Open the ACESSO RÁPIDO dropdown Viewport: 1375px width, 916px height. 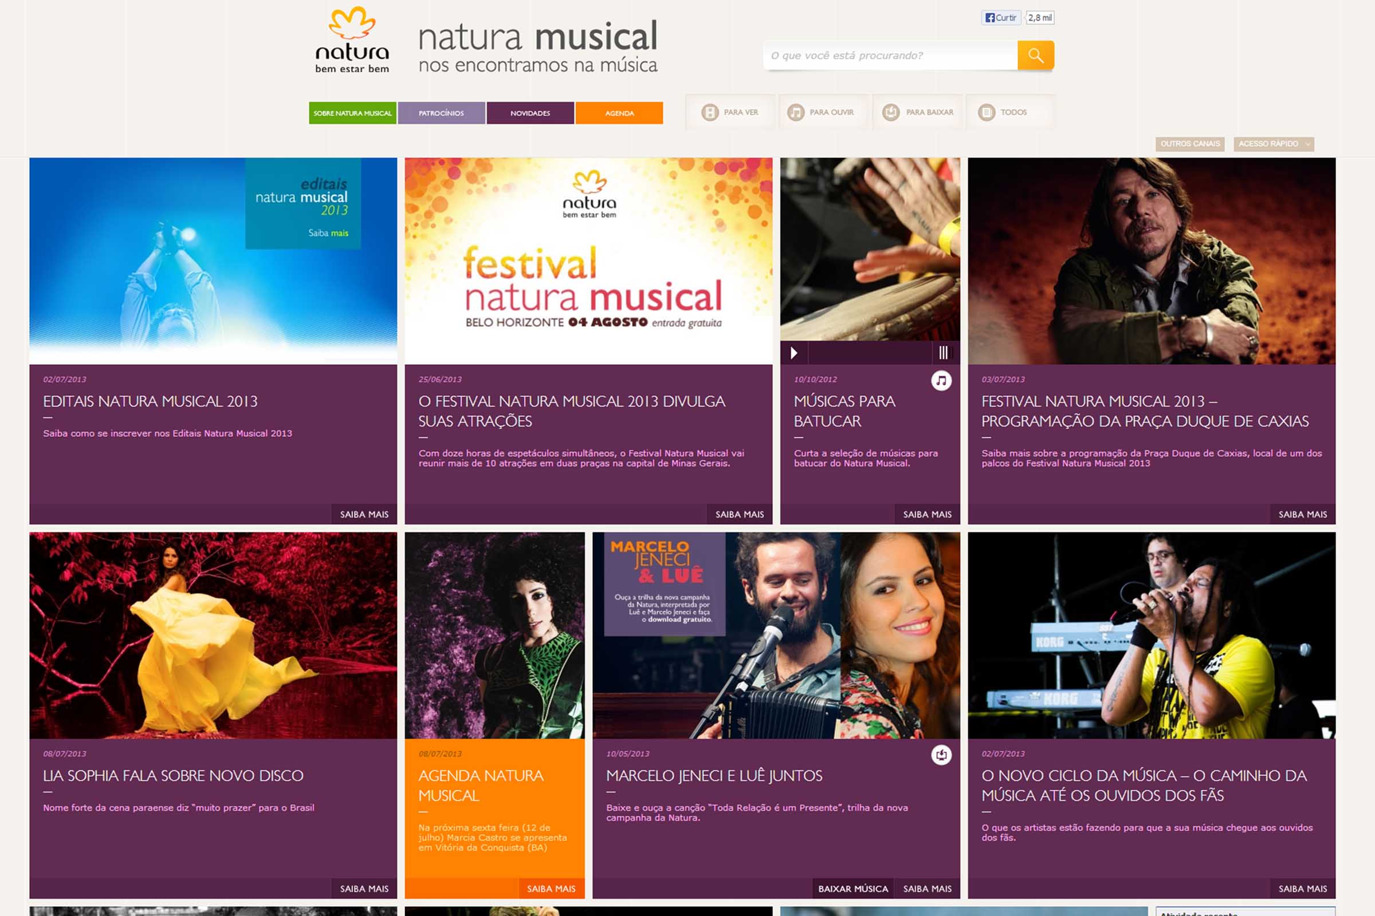(x=1274, y=144)
